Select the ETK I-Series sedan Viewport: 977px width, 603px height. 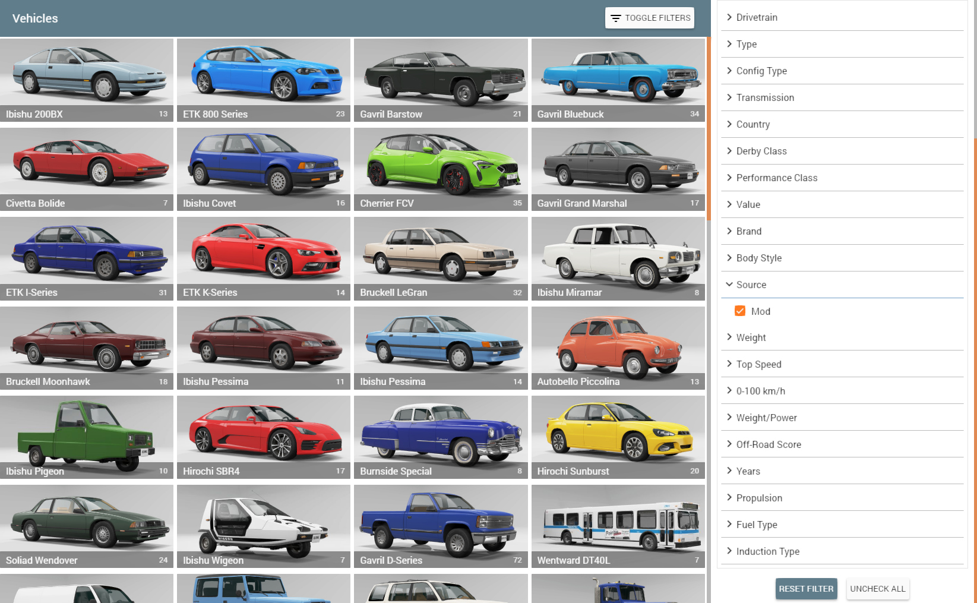point(87,258)
